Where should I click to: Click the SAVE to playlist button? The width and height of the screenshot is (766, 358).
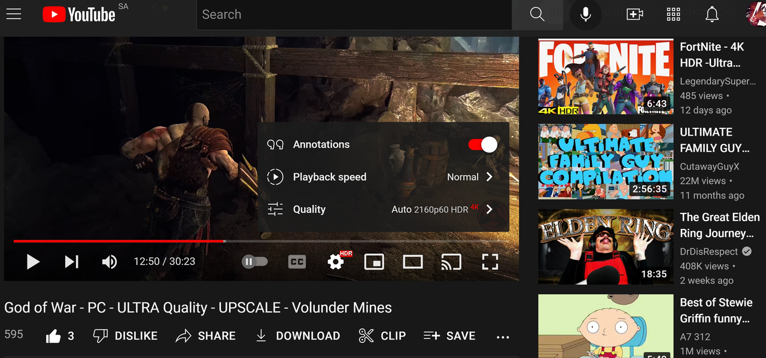[x=449, y=336]
